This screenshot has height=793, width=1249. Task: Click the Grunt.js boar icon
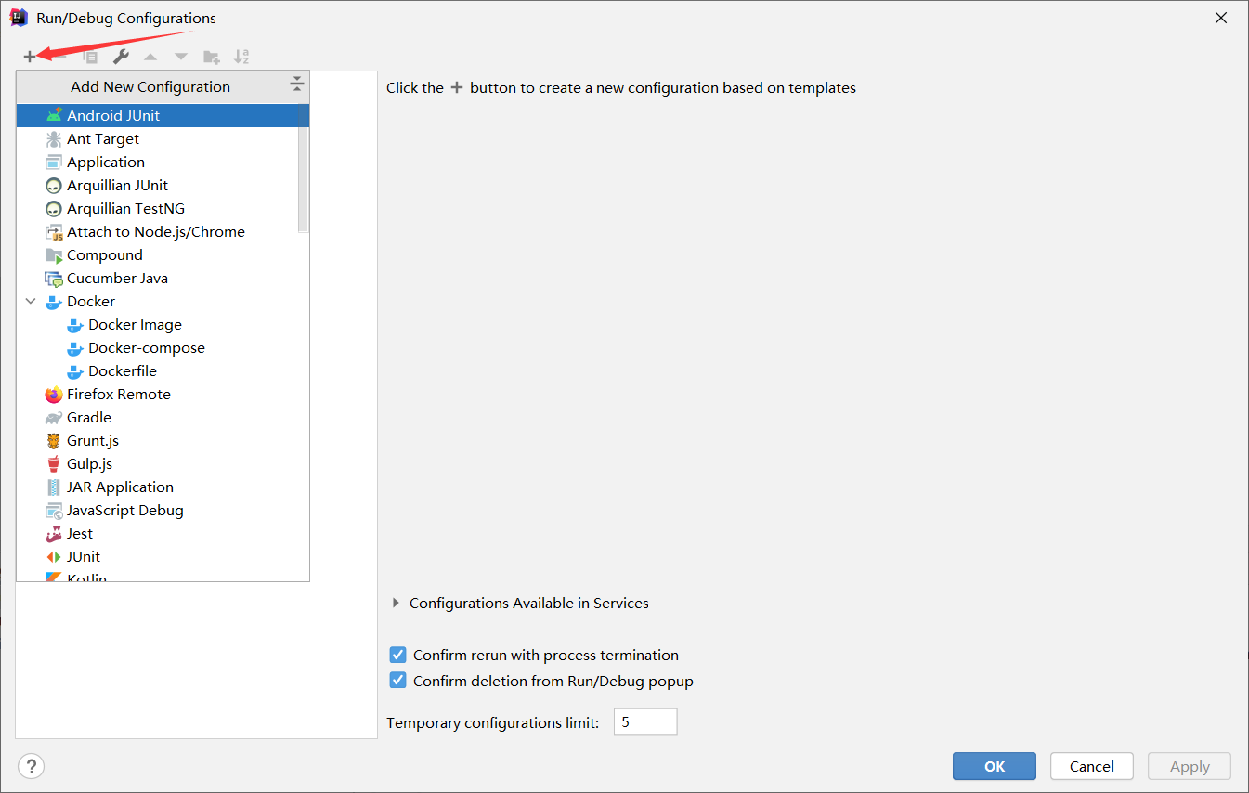pos(54,440)
